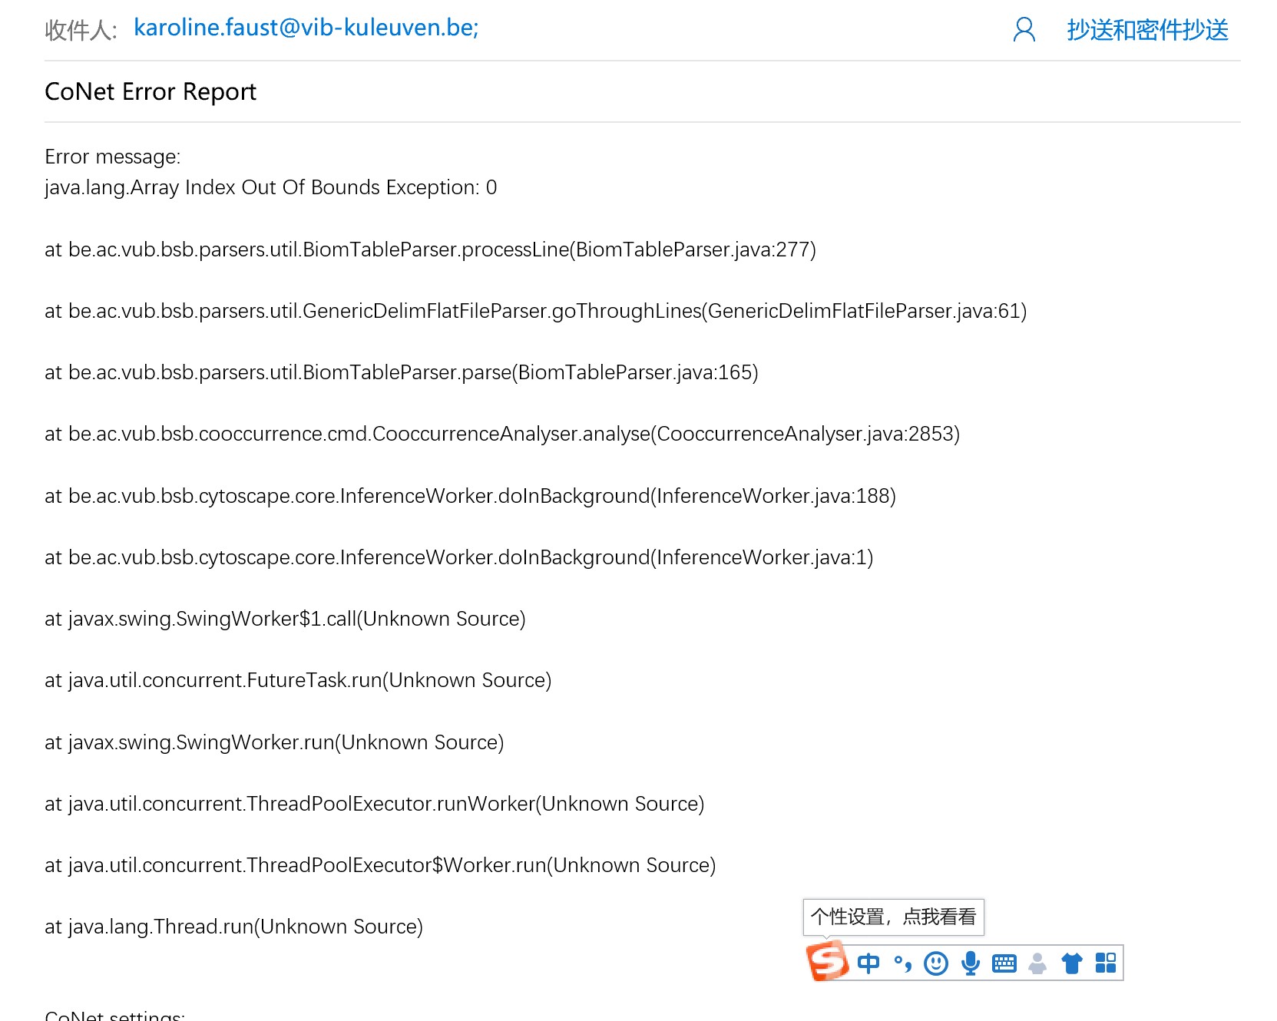Viewport: 1277px width, 1021px height.
Task: Open the emoji smiley panel
Action: pyautogui.click(x=935, y=963)
